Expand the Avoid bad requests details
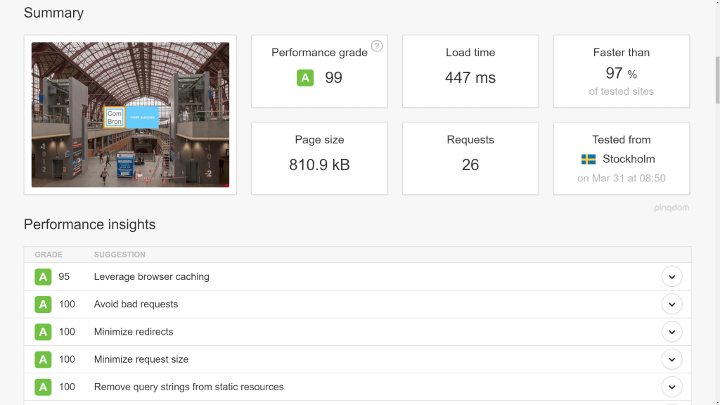The height and width of the screenshot is (405, 720). (671, 304)
